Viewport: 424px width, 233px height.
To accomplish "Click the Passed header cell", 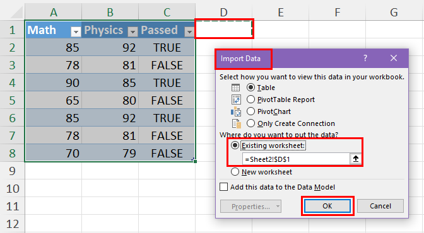I will (x=167, y=30).
